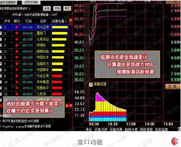The height and width of the screenshot is (147, 181).
Task: Click yellow 活筹当量 bar for 喜临门
Action: [x=60, y=33]
